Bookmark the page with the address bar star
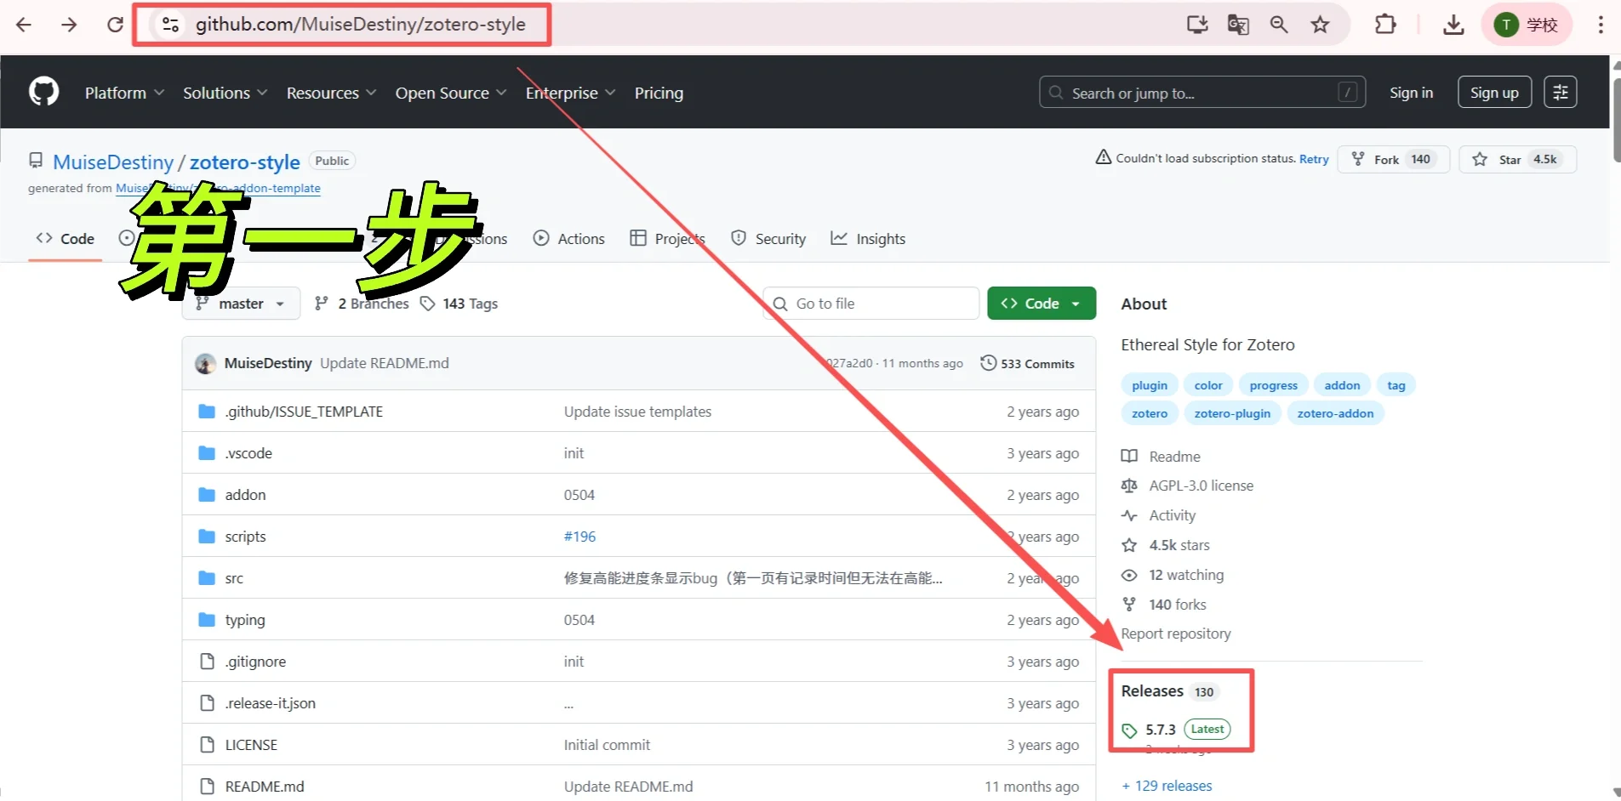 coord(1320,25)
